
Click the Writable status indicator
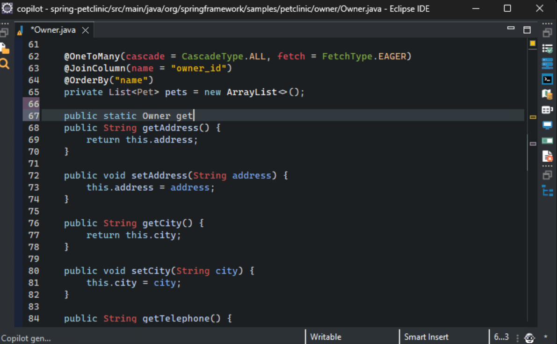click(x=326, y=337)
